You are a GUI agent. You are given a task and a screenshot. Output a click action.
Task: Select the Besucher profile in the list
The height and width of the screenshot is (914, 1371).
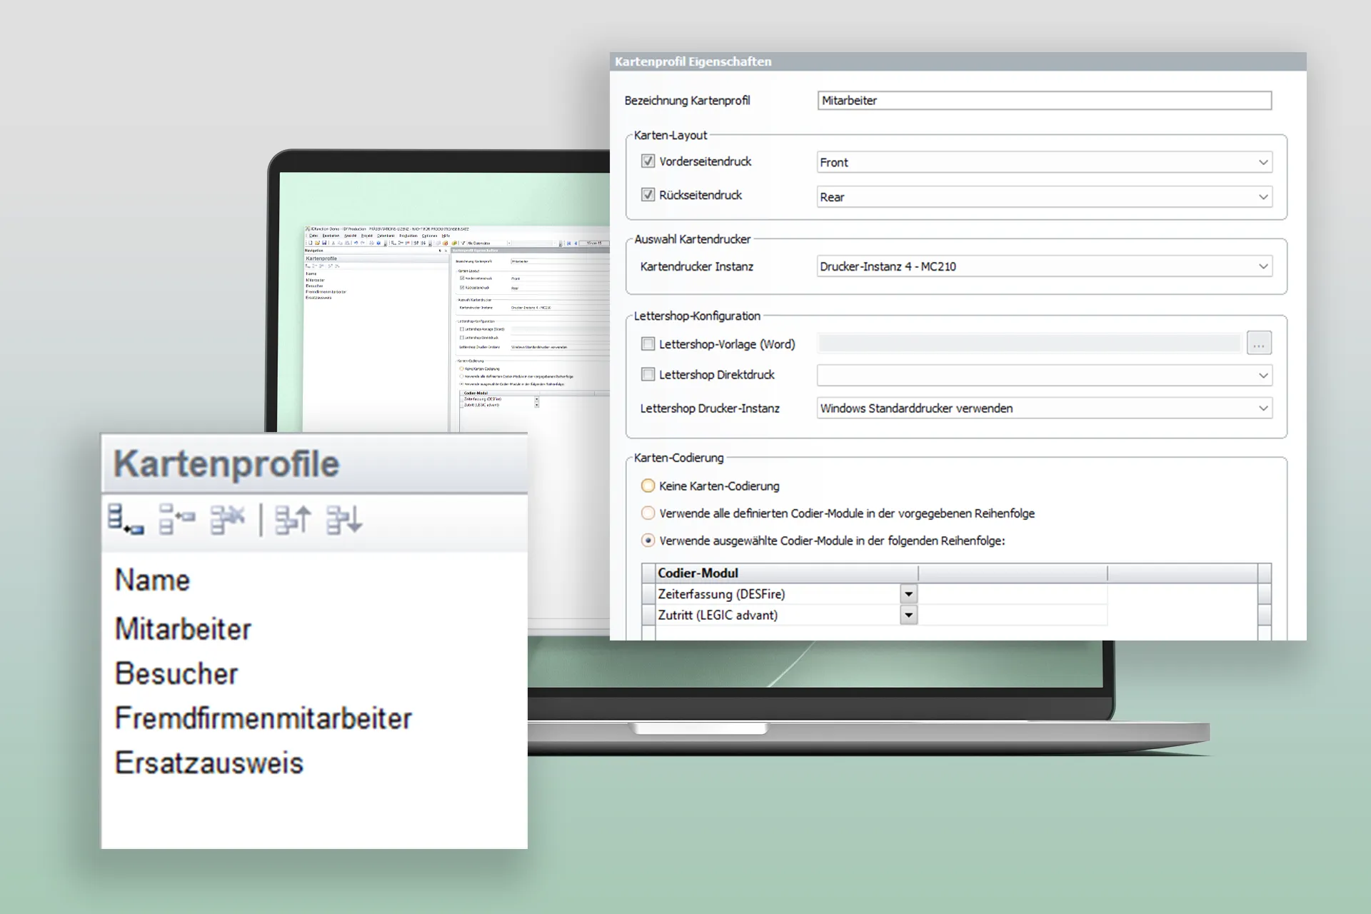point(176,673)
